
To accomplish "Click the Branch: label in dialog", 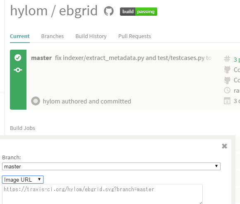I will (12, 158).
